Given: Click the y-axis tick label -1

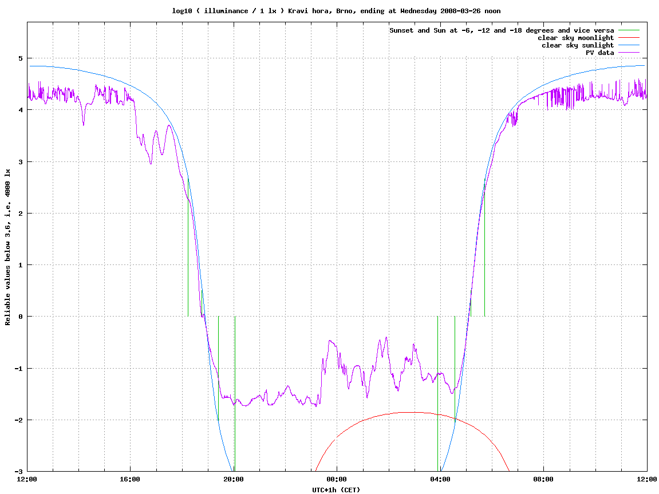Looking at the screenshot, I should [19, 369].
